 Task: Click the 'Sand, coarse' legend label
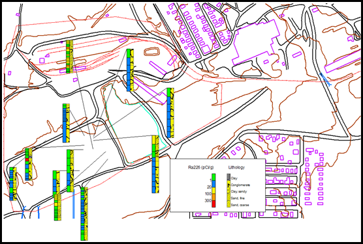click(240, 205)
